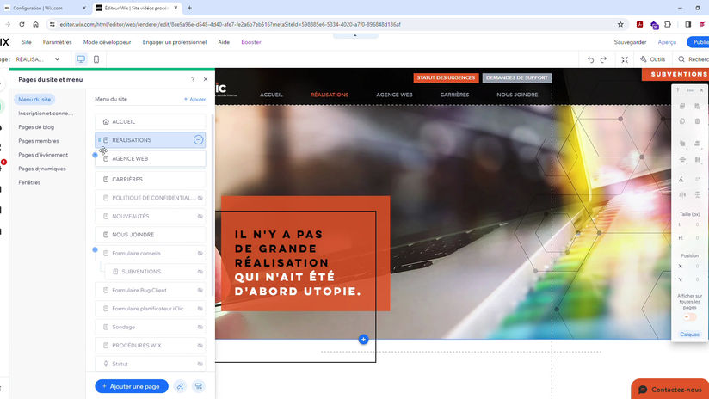Image resolution: width=709 pixels, height=399 pixels.
Task: Toggle visibility of Formulaire planificateur iClic
Action: click(200, 309)
